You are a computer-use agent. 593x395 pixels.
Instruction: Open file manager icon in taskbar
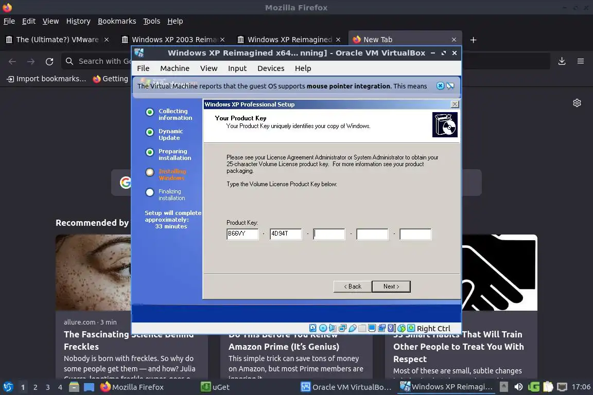coord(74,387)
